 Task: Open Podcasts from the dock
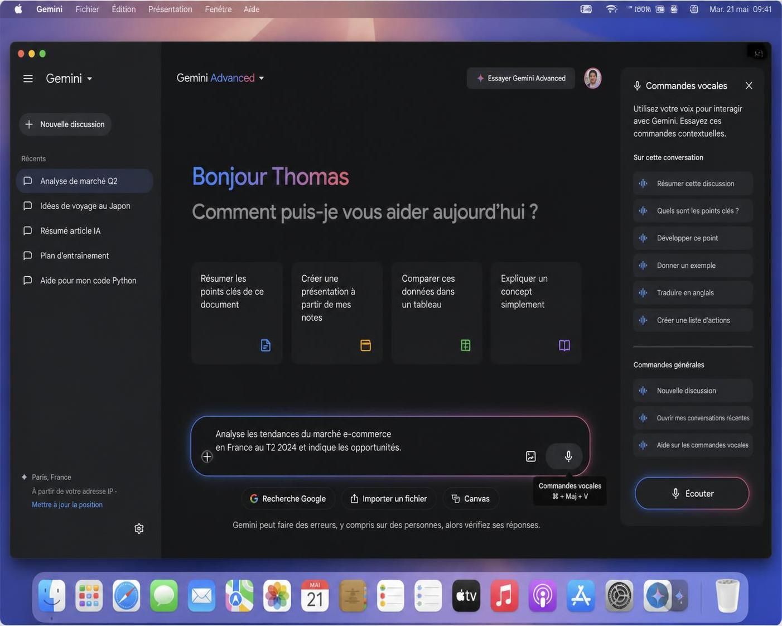point(542,596)
